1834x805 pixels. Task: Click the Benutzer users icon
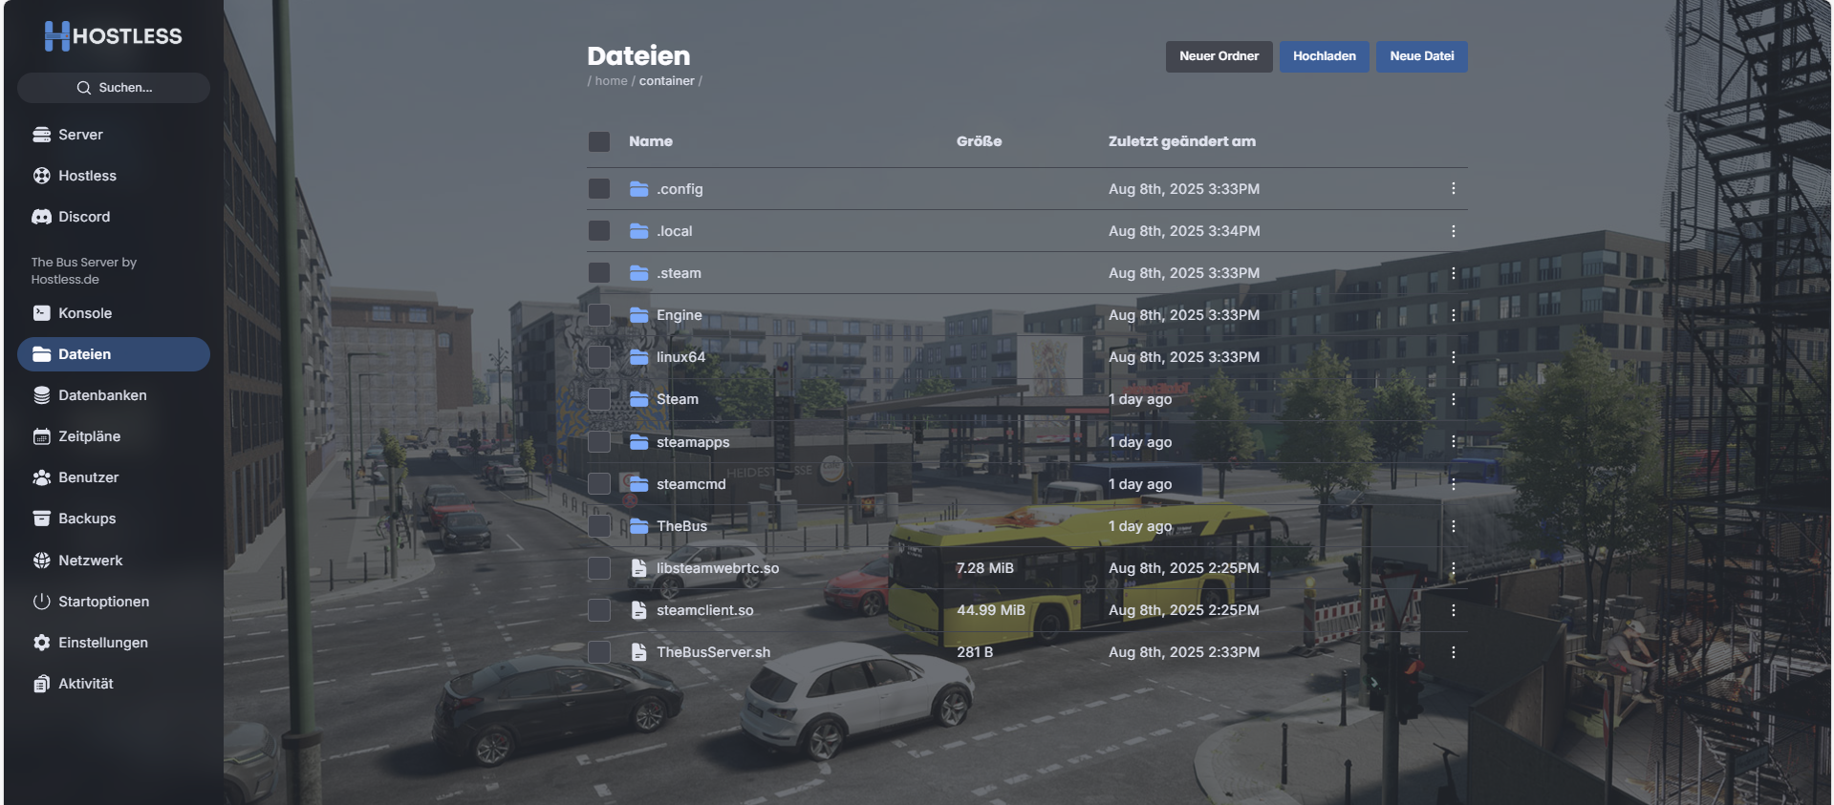point(41,477)
